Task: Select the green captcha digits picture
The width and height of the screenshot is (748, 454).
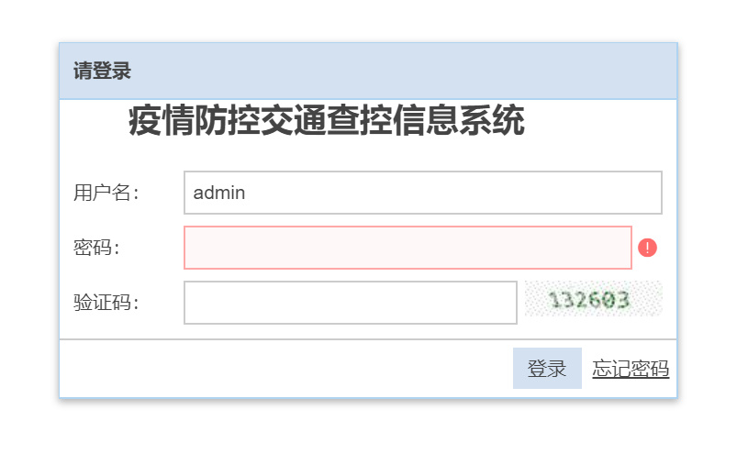Action: point(594,298)
